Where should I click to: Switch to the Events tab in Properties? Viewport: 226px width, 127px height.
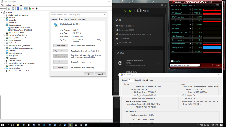tap(74, 19)
